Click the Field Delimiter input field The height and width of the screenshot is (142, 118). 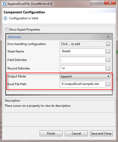(83, 60)
